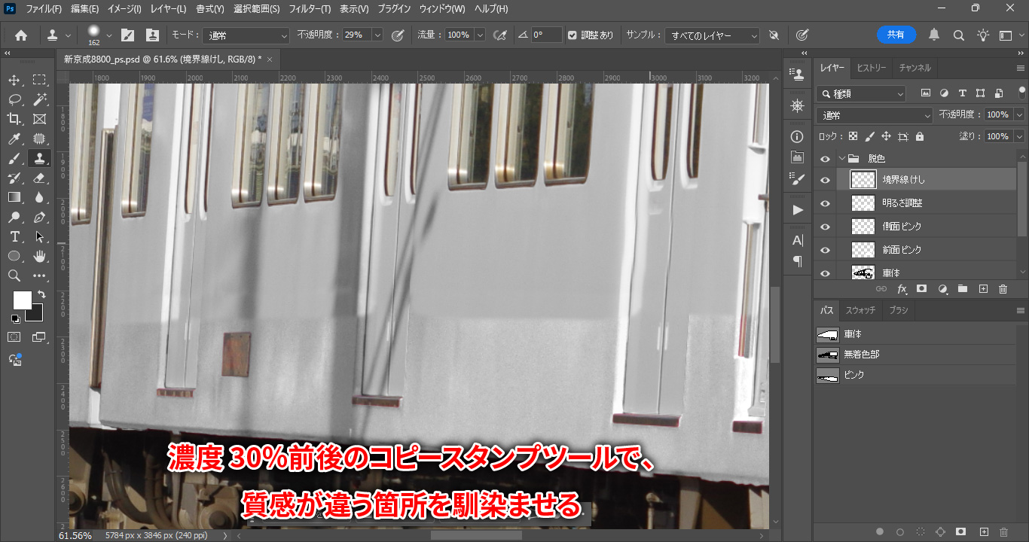Uncheck the 調整あり checkbox
The height and width of the screenshot is (542, 1029).
(573, 35)
